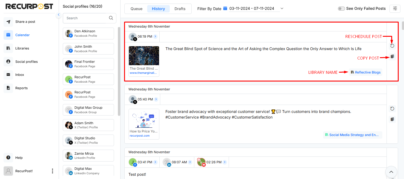Expand 06:19 PM post time chevron

coord(155,37)
